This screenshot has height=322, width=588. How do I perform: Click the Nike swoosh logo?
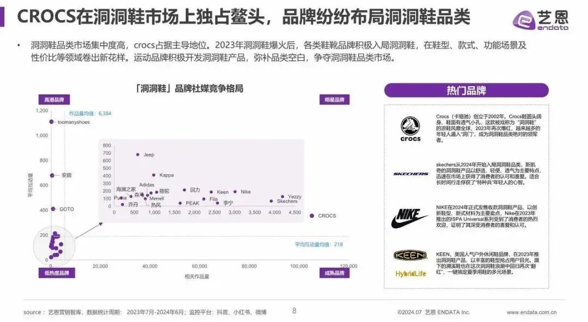409,218
